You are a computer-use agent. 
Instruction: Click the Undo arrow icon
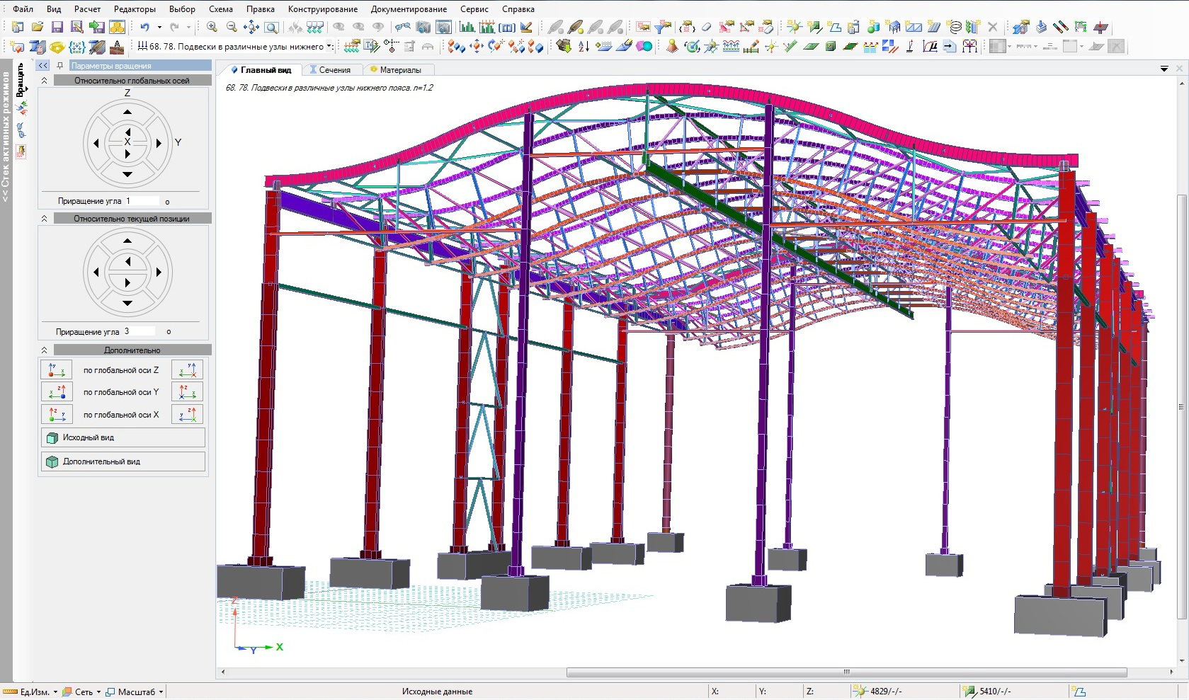tap(144, 28)
